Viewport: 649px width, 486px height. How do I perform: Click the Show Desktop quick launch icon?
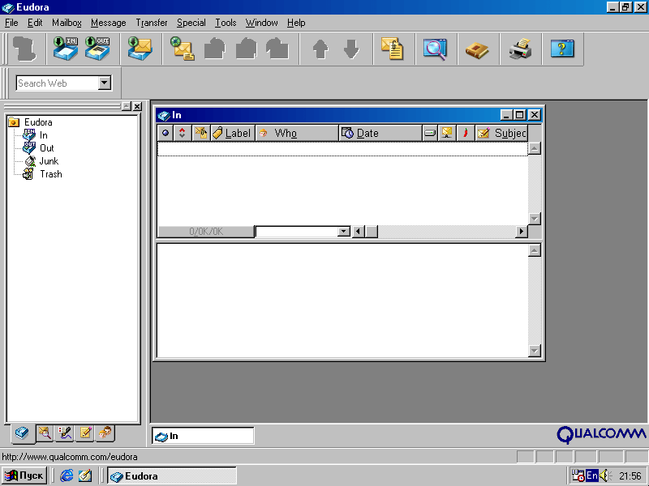(x=85, y=475)
